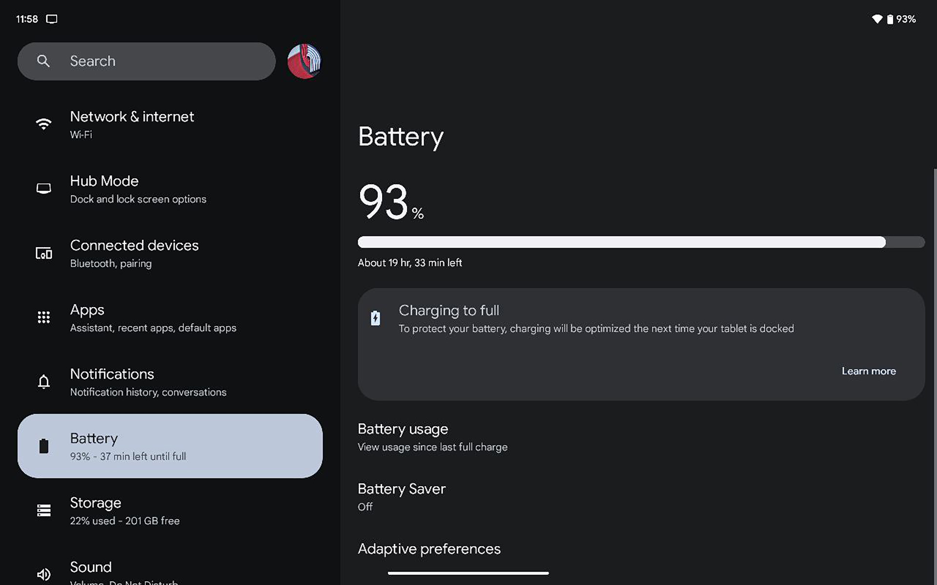The image size is (937, 585).
Task: Click Learn more battery optimization link
Action: coord(869,370)
